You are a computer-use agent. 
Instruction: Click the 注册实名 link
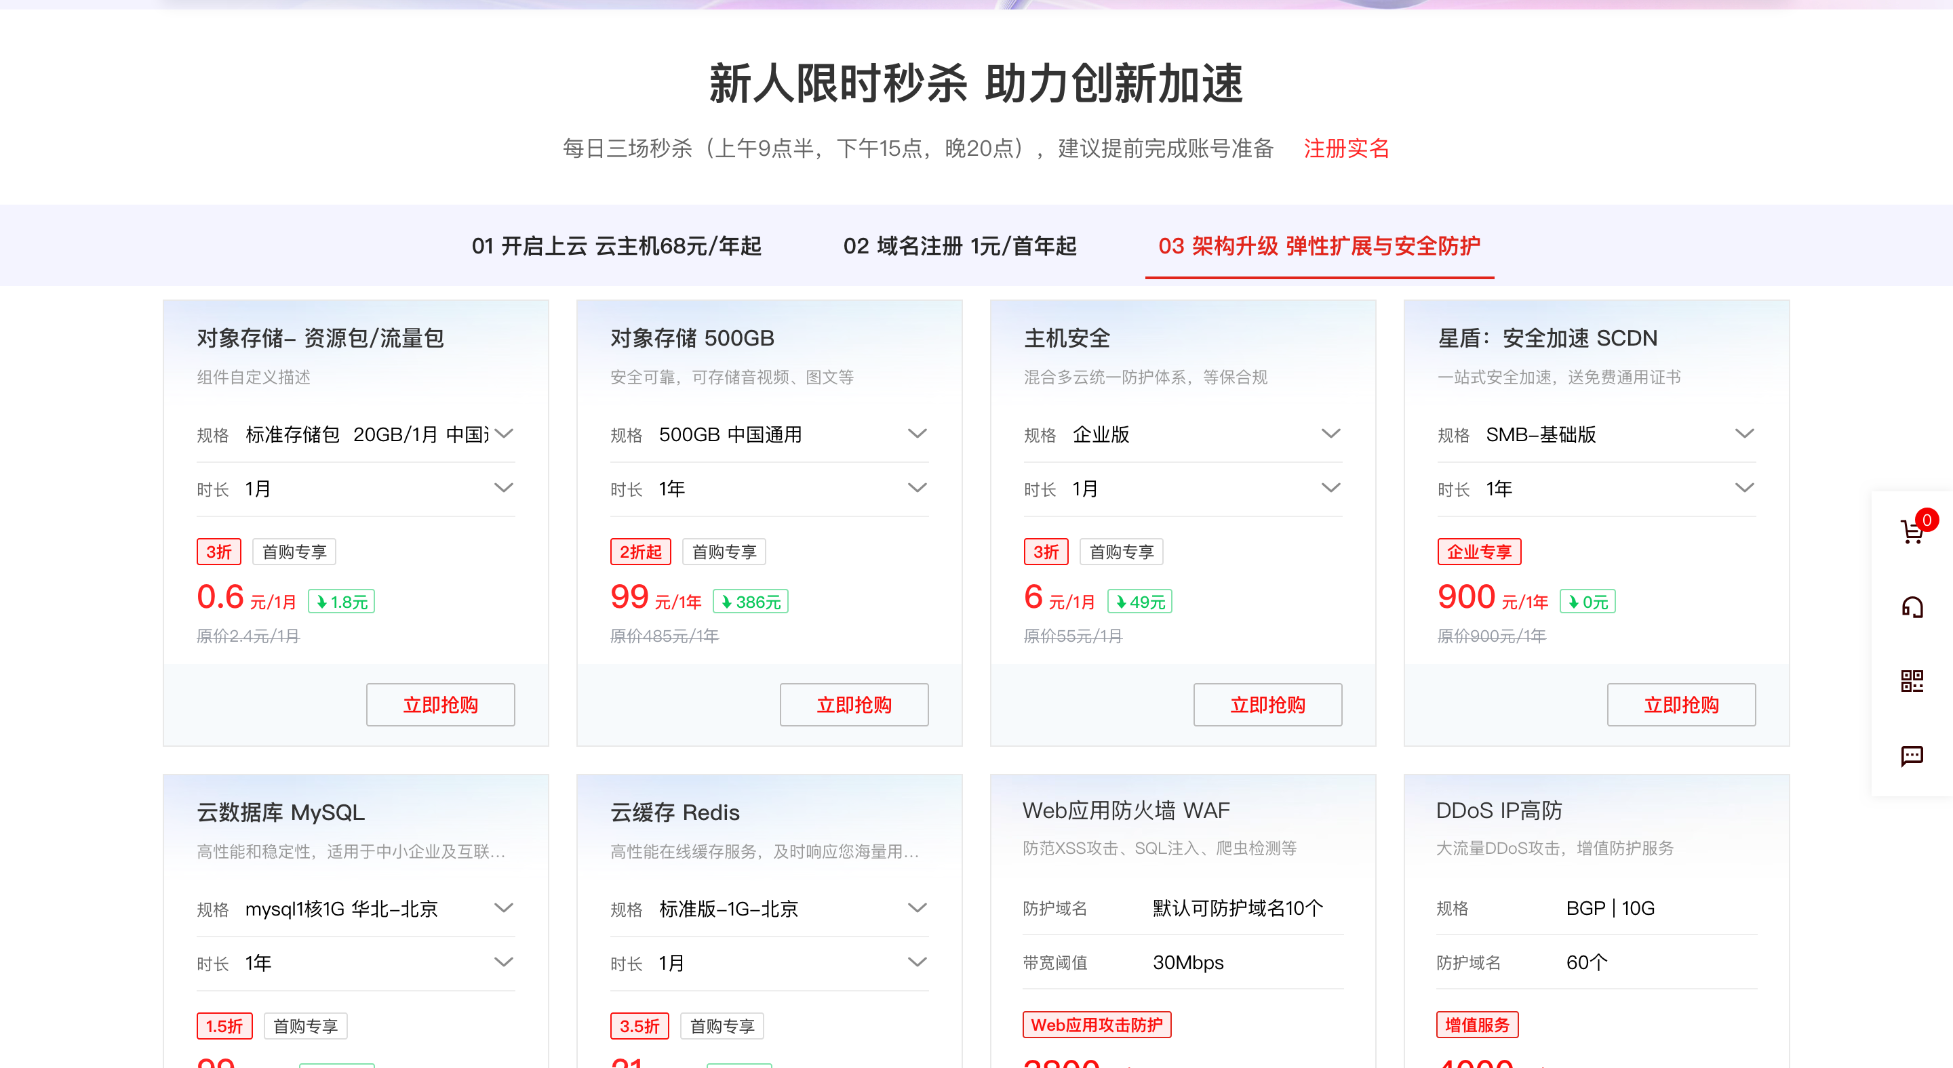tap(1345, 148)
